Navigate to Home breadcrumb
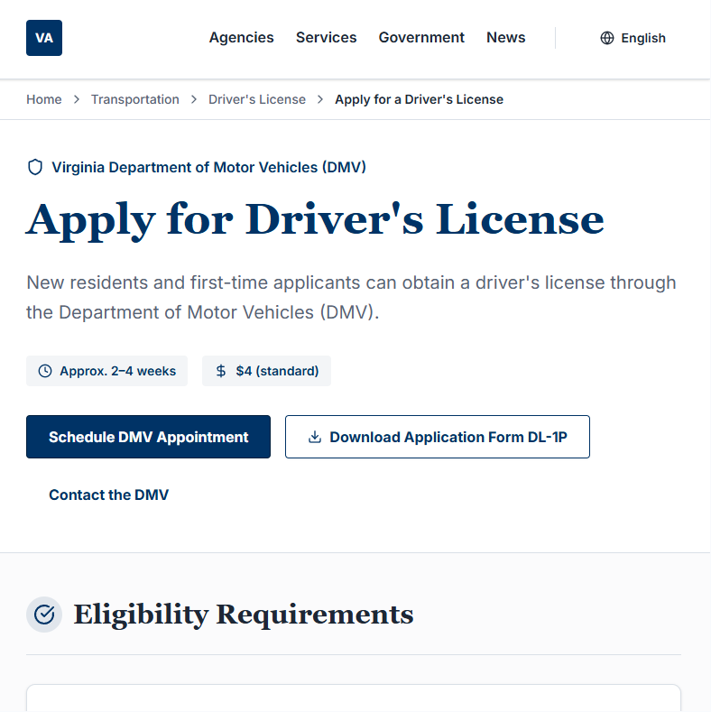Screen dimensions: 711x712 (x=43, y=99)
